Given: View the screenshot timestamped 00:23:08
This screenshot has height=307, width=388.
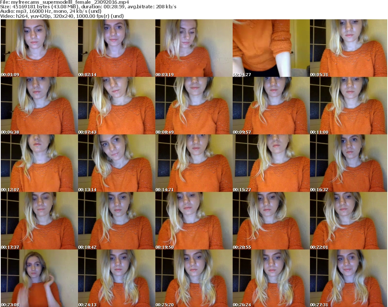Looking at the screenshot, I should tap(39, 278).
